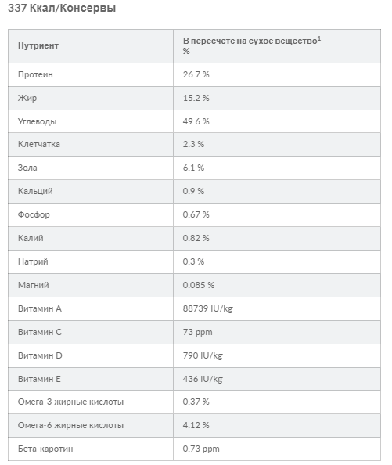Select the 'Калий' row label
This screenshot has height=465, width=392.
[x=31, y=238]
